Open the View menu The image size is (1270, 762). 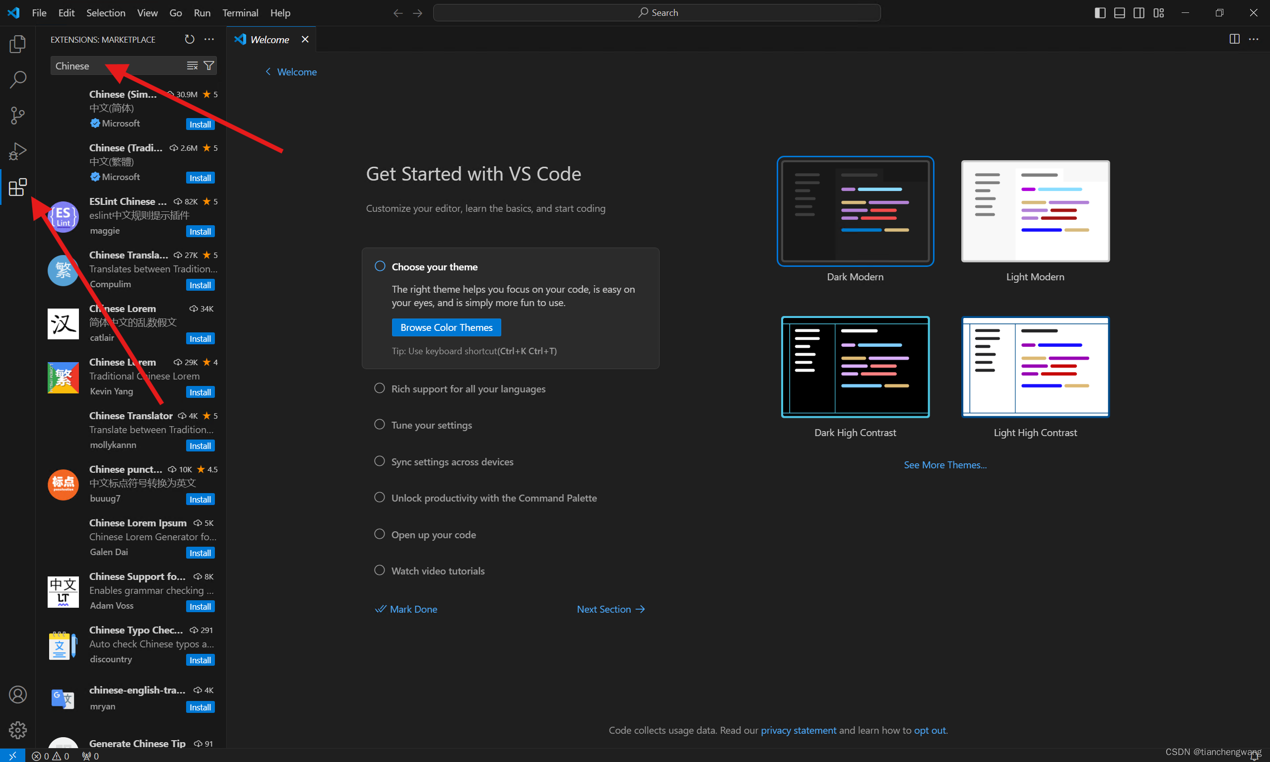click(x=147, y=13)
